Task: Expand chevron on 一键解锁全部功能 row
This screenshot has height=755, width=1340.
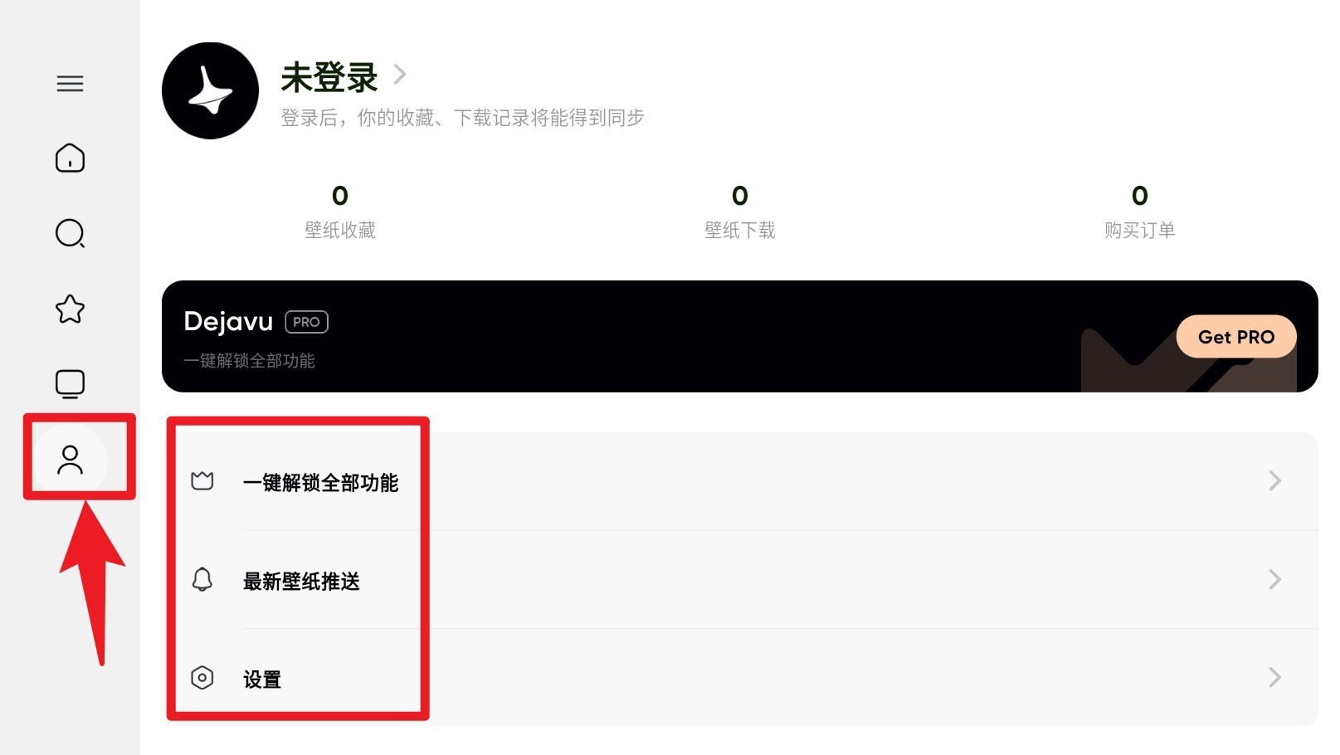Action: 1275,480
